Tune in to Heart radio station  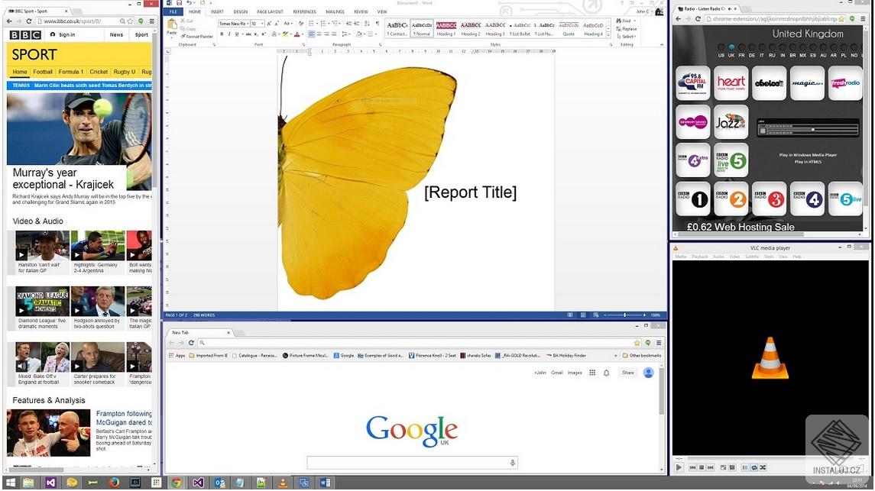pos(731,83)
